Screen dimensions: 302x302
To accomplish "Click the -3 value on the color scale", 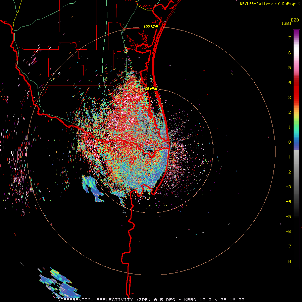I will (x=288, y=187).
